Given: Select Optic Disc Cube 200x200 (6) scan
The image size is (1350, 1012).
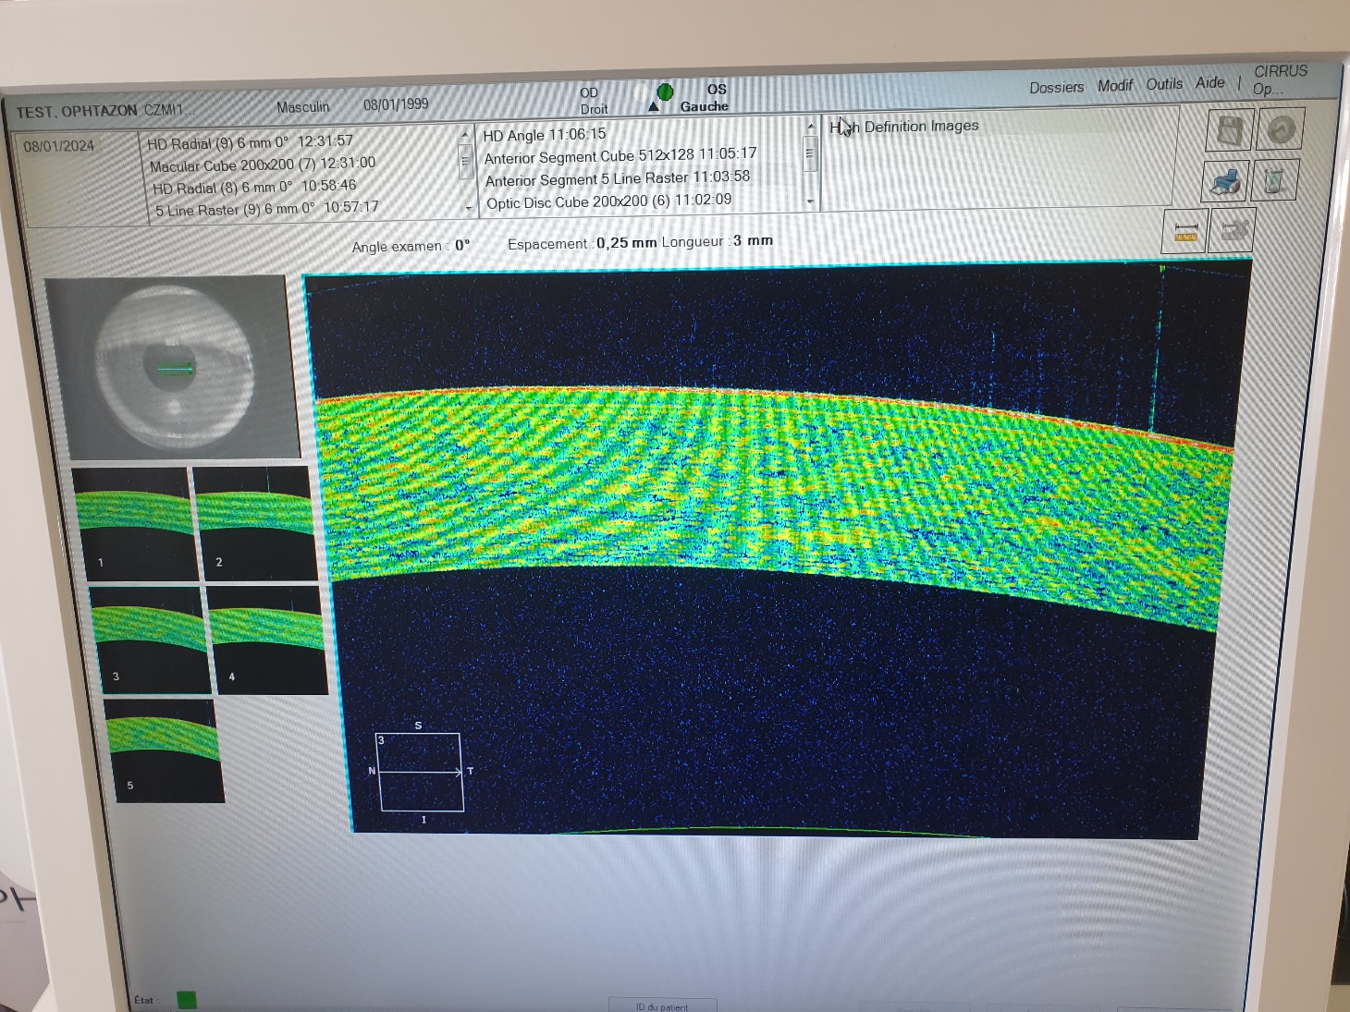Looking at the screenshot, I should (609, 201).
